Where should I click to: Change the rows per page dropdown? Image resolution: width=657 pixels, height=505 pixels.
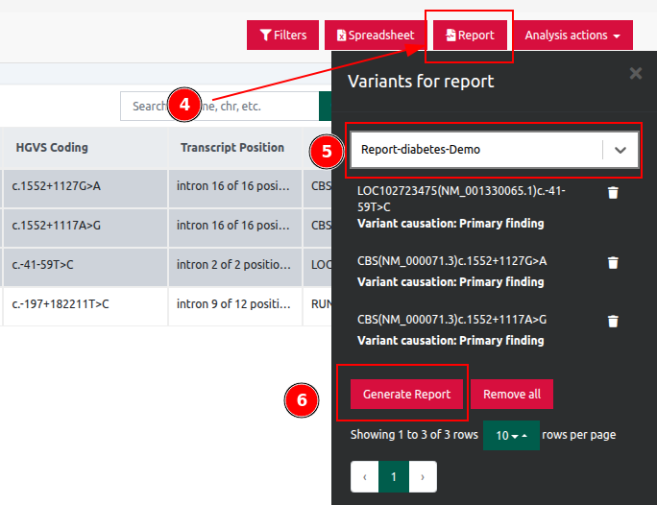tap(511, 435)
